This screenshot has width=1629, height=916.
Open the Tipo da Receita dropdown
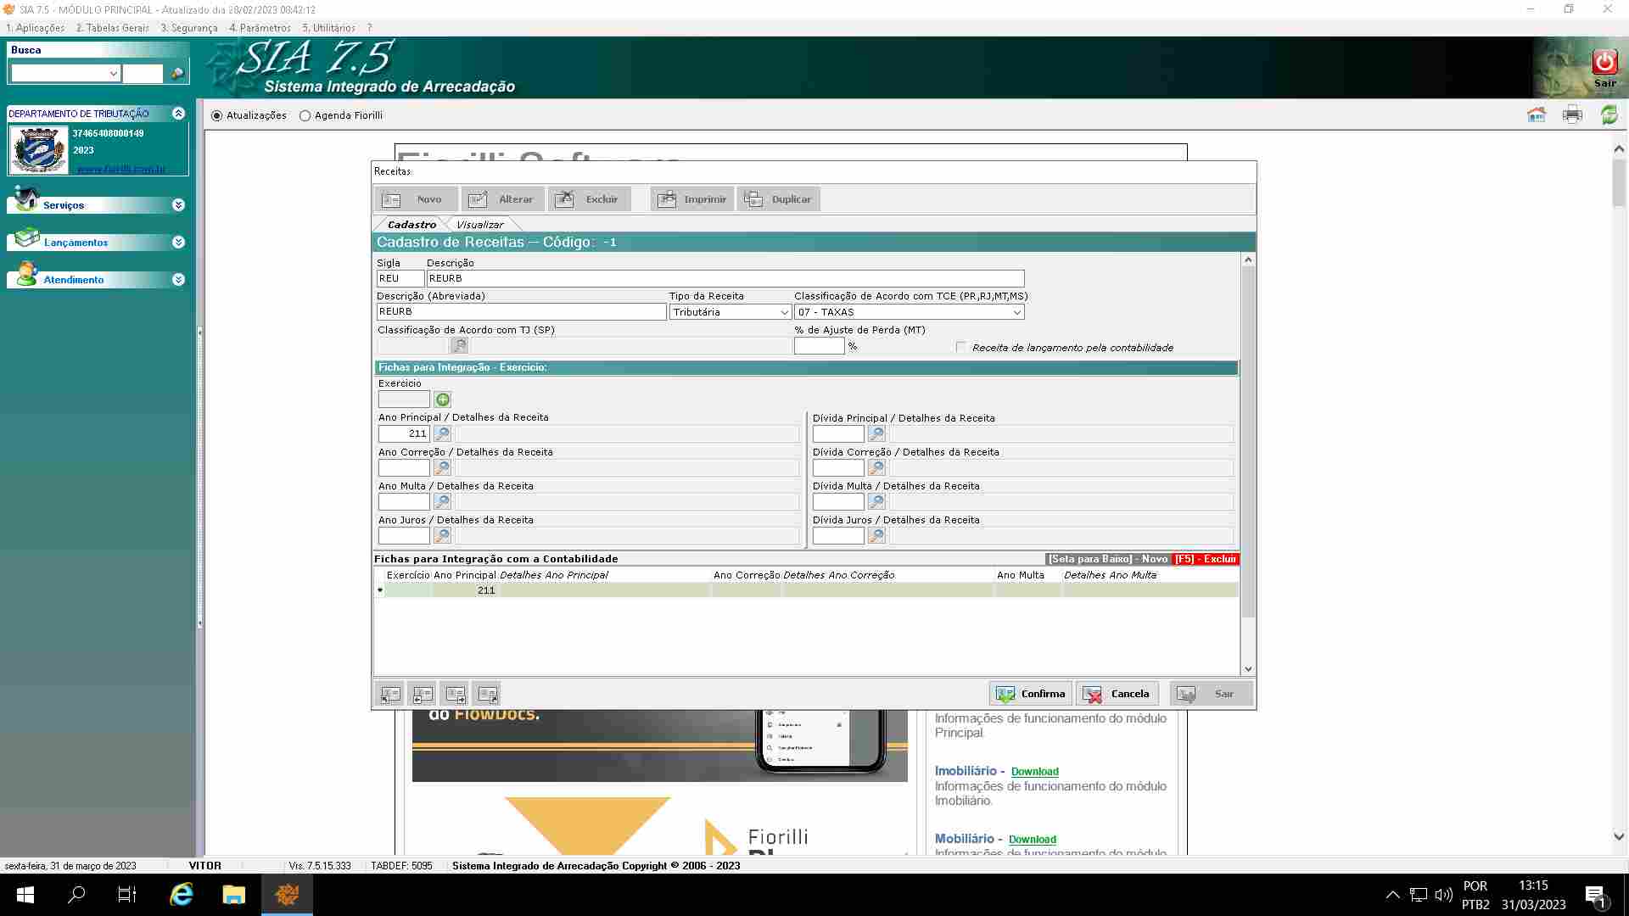point(784,312)
